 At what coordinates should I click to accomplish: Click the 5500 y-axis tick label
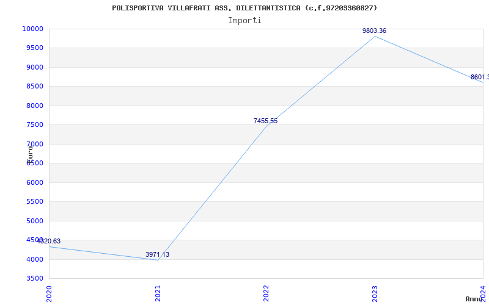pos(35,202)
